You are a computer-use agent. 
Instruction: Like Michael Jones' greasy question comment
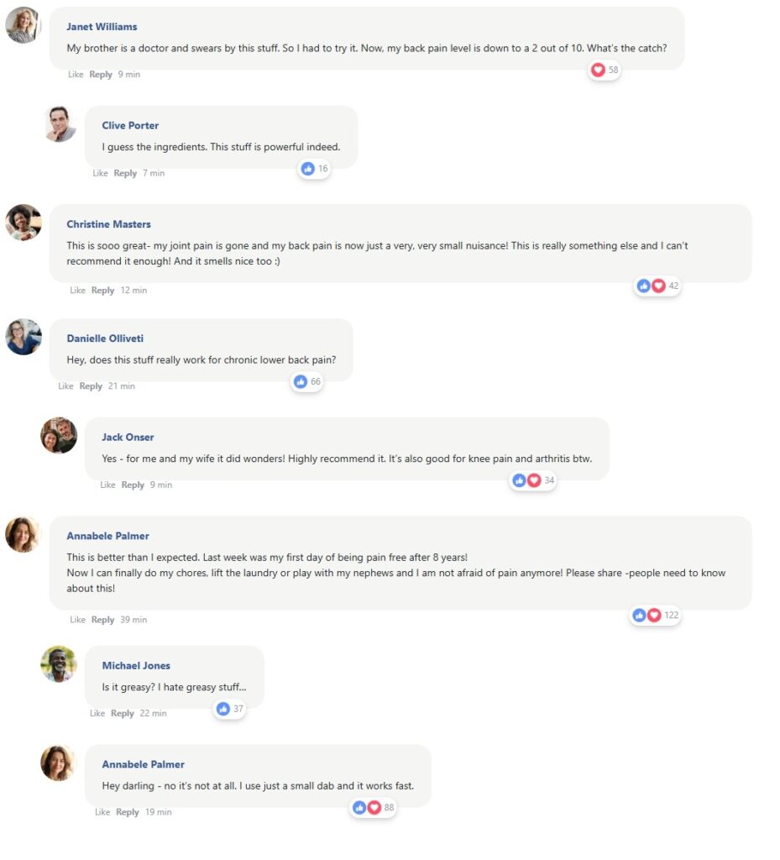pos(97,713)
